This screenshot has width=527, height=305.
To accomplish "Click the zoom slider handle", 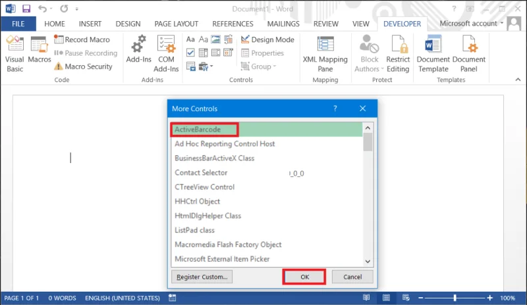I will (455, 298).
